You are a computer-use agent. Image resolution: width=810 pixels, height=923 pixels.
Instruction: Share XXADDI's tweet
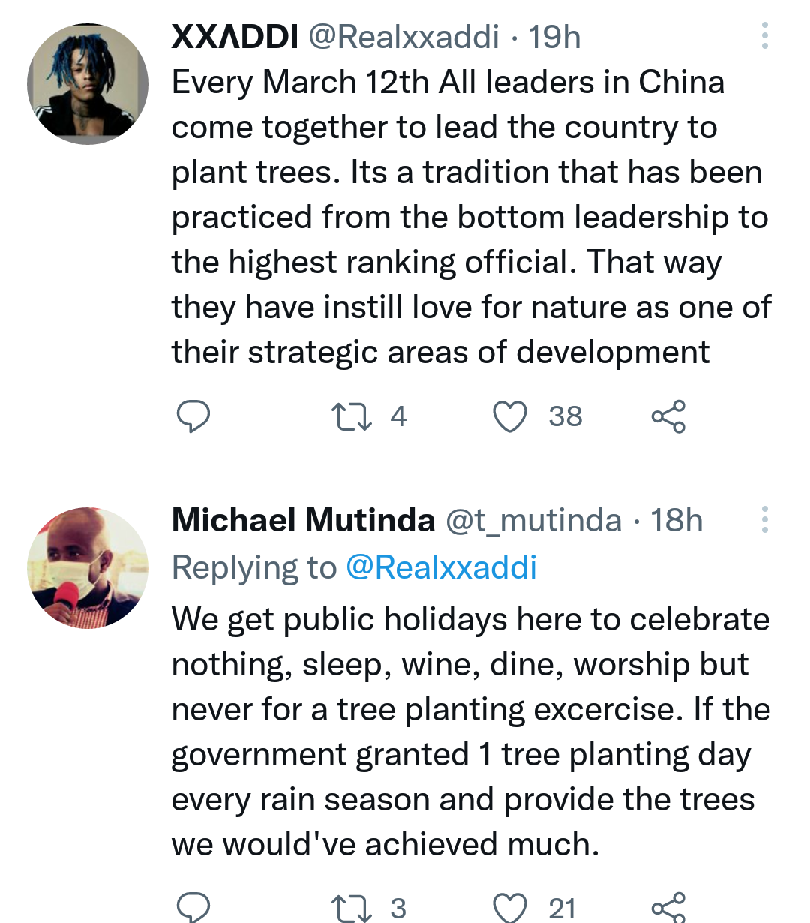pyautogui.click(x=667, y=416)
